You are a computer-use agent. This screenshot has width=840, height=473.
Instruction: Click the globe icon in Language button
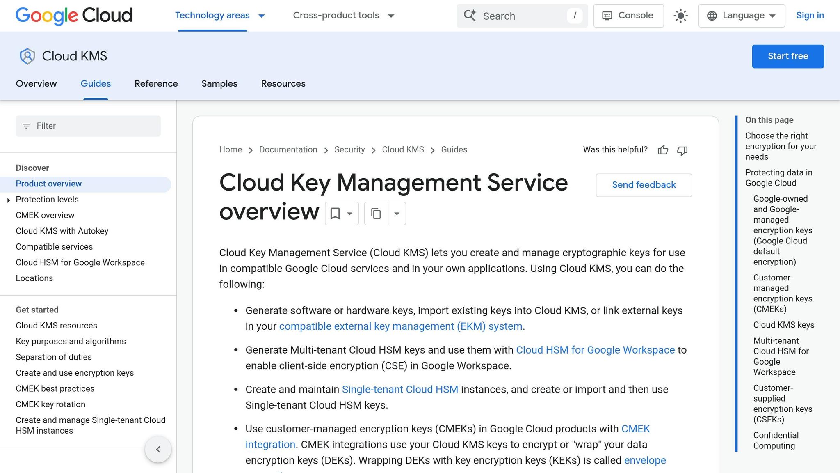point(712,16)
